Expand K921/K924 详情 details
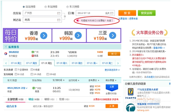Screen dimensions: 171x112 17,88
